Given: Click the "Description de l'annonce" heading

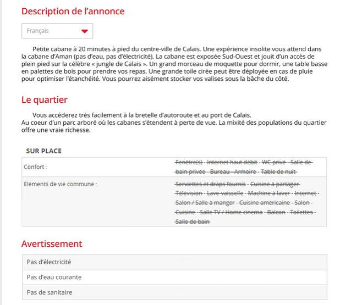Looking at the screenshot, I should (x=73, y=11).
